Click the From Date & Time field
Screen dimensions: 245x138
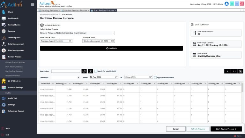coord(56,41)
